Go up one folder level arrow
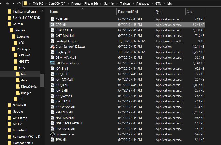This screenshot has width=221, height=145. [x=19, y=4]
